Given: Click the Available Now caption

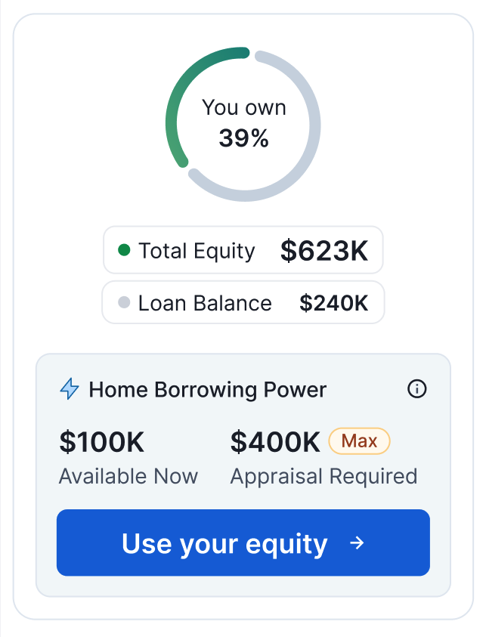Looking at the screenshot, I should click(128, 476).
